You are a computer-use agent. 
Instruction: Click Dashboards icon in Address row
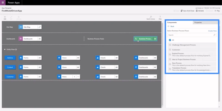point(136,58)
